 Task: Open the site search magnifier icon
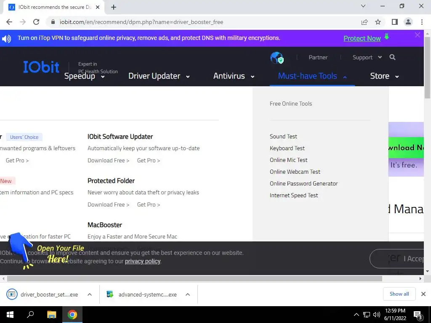click(393, 57)
